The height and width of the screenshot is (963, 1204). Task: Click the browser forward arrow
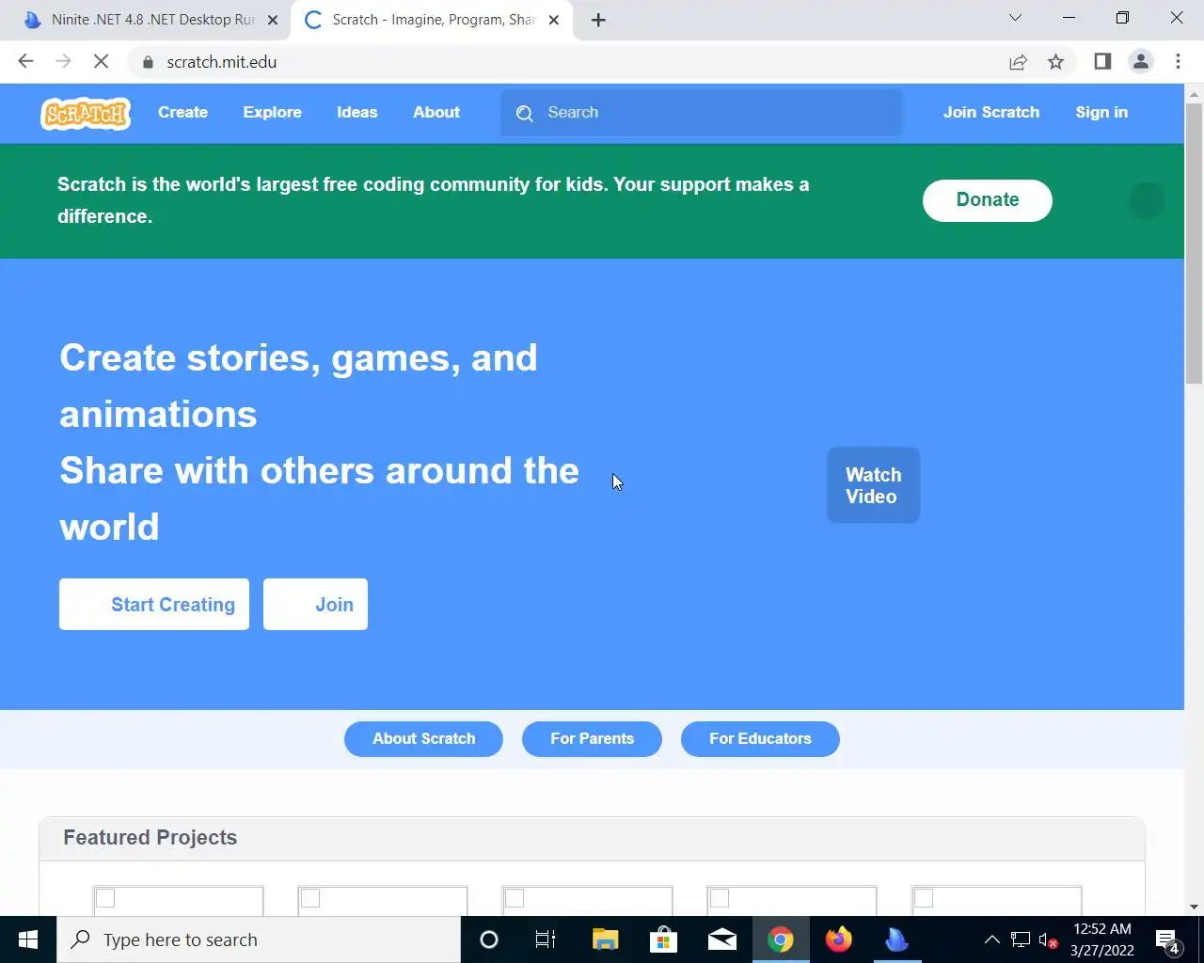[x=63, y=62]
